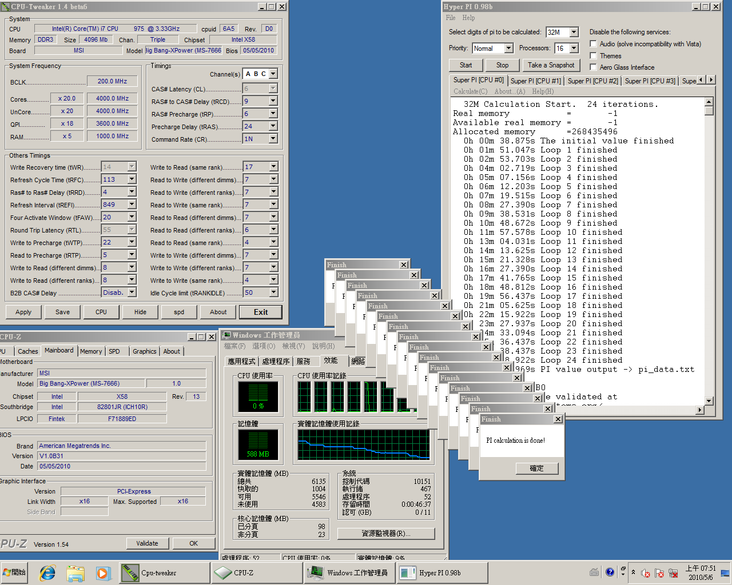Select the Super PI [CPU #1] tab

(536, 81)
